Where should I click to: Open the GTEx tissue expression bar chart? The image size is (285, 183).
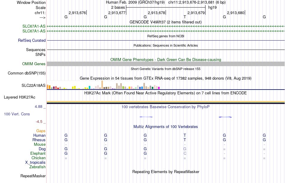(x=103, y=85)
